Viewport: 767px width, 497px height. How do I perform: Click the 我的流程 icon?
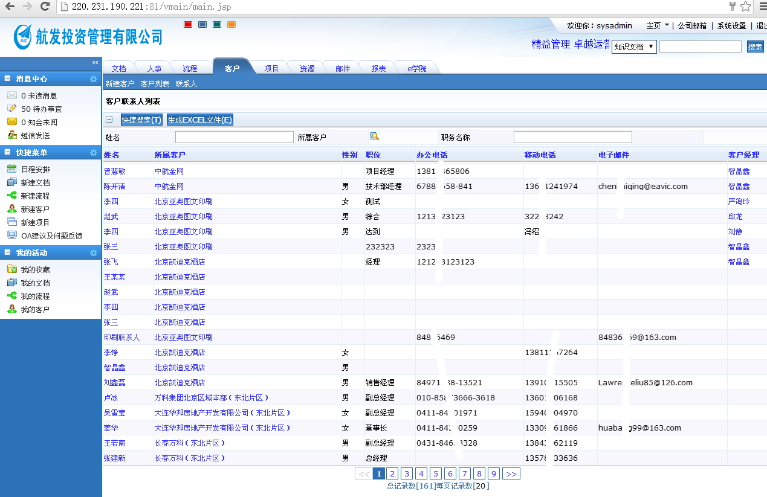11,296
